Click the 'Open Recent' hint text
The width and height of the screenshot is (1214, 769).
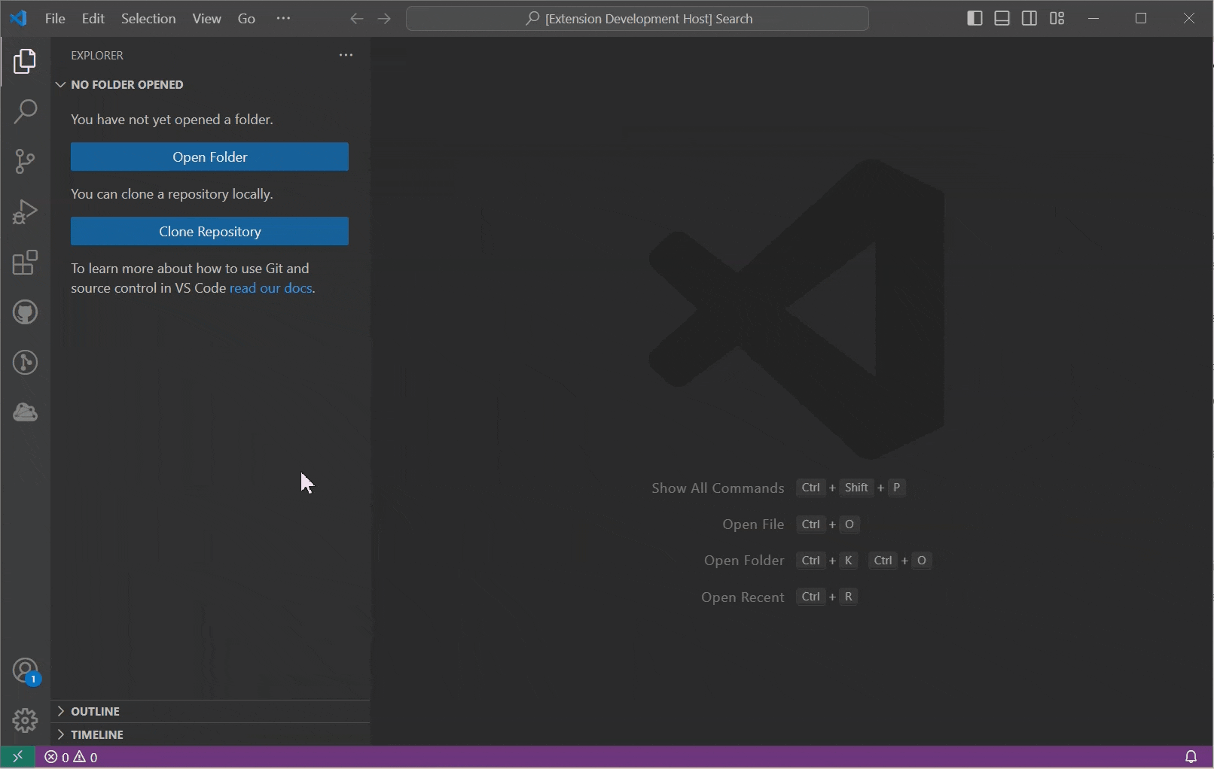743,597
